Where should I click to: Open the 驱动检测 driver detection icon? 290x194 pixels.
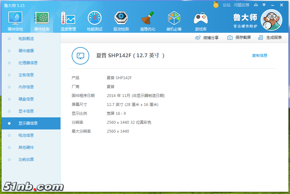click(121, 21)
